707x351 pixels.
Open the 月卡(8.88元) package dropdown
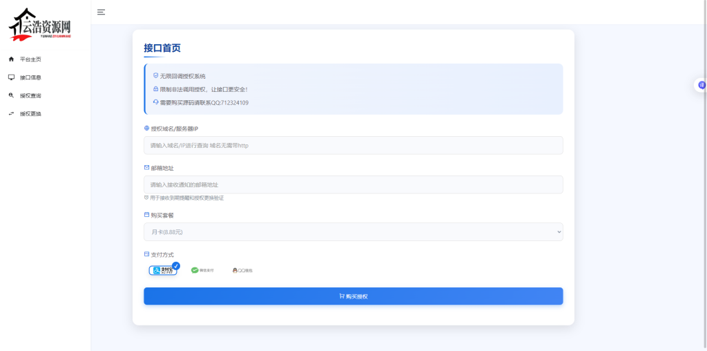click(353, 232)
